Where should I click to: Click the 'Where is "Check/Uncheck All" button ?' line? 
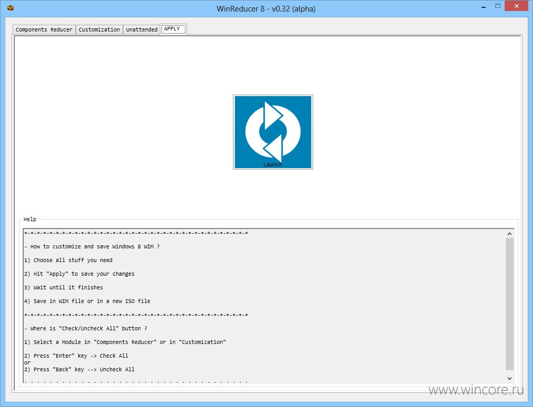point(86,329)
